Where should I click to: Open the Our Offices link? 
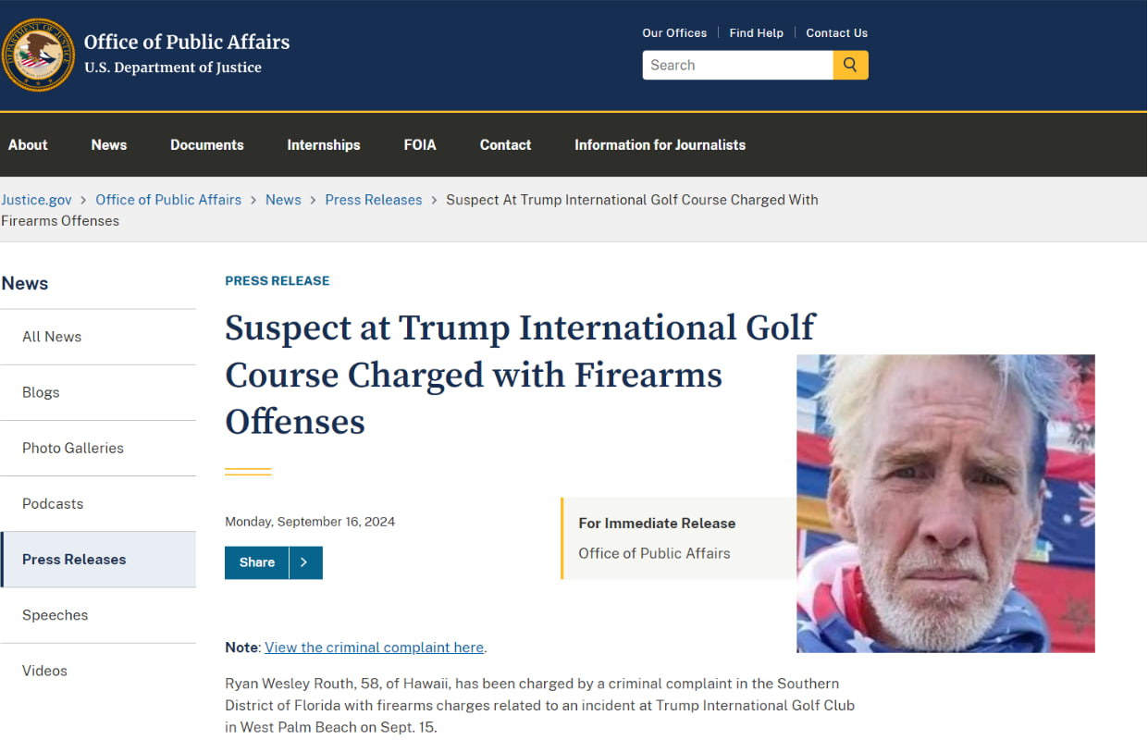[x=674, y=32]
